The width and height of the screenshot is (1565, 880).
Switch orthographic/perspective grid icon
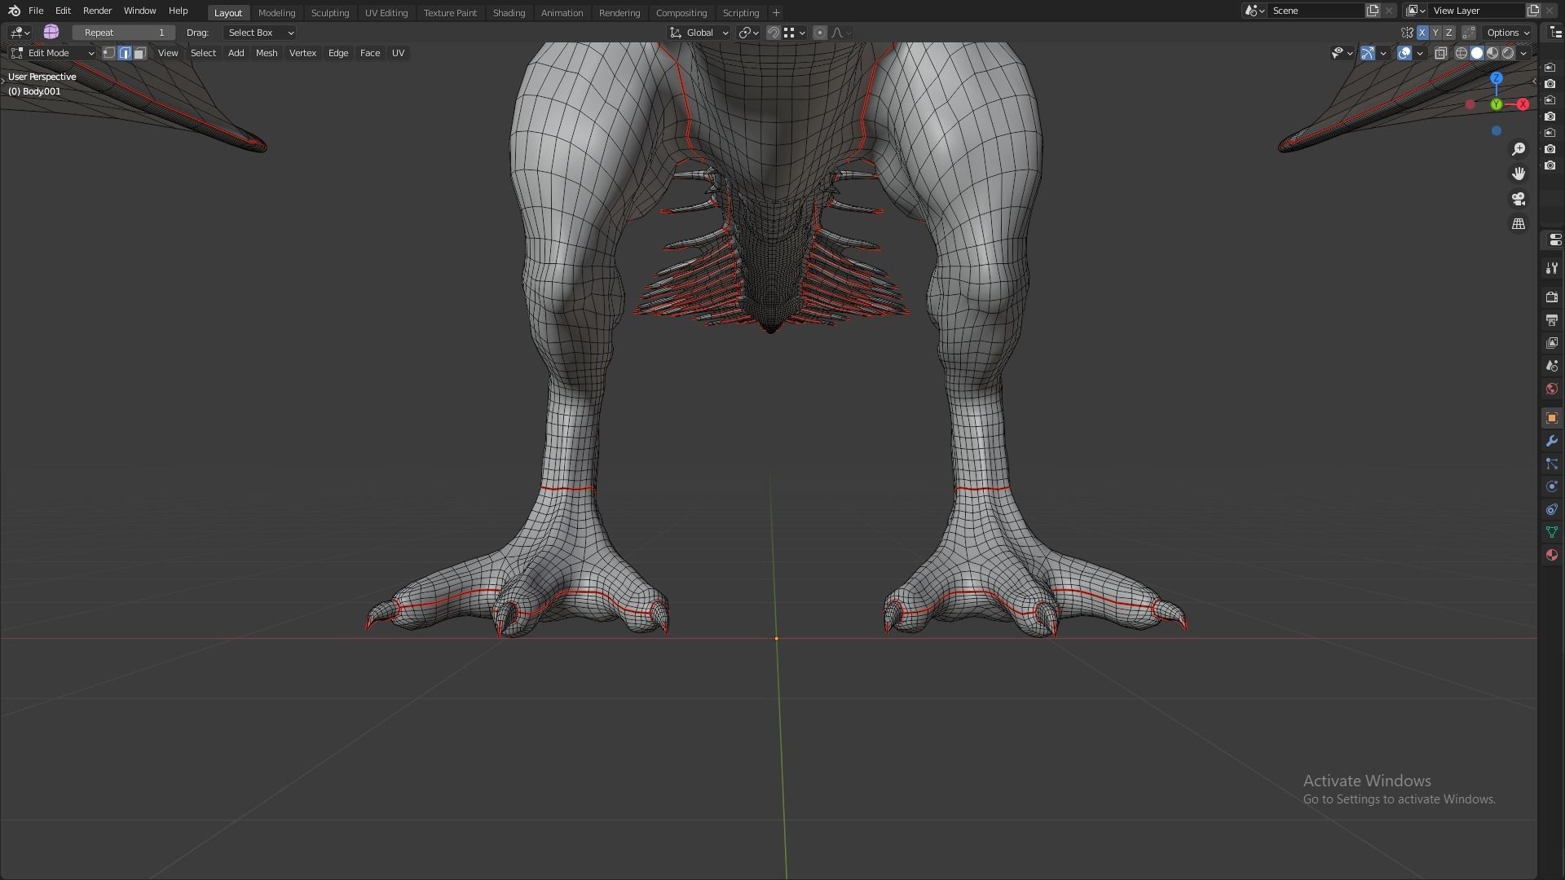coord(1518,223)
